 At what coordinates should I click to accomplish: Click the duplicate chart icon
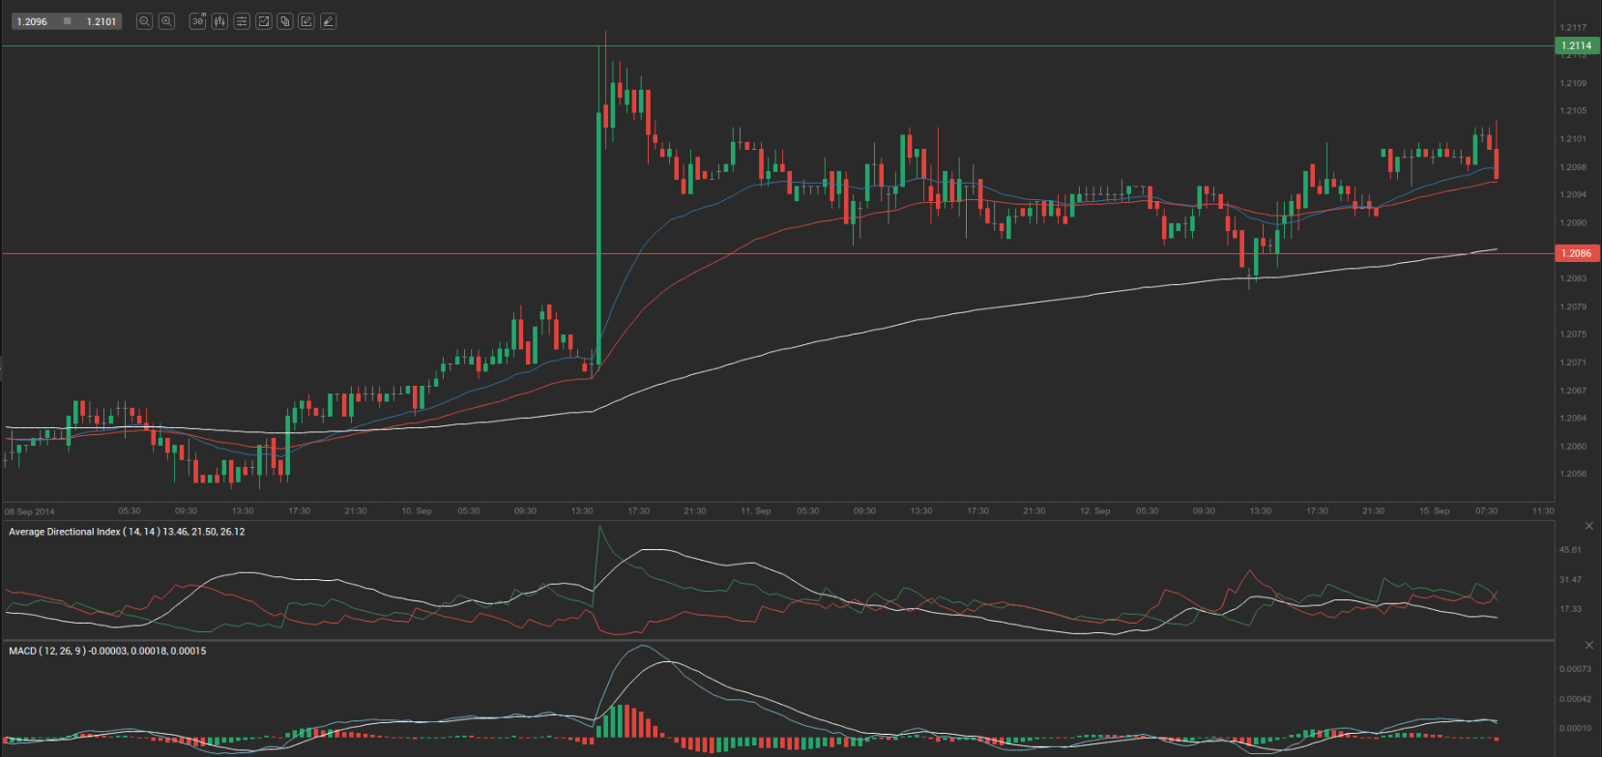pyautogui.click(x=285, y=21)
